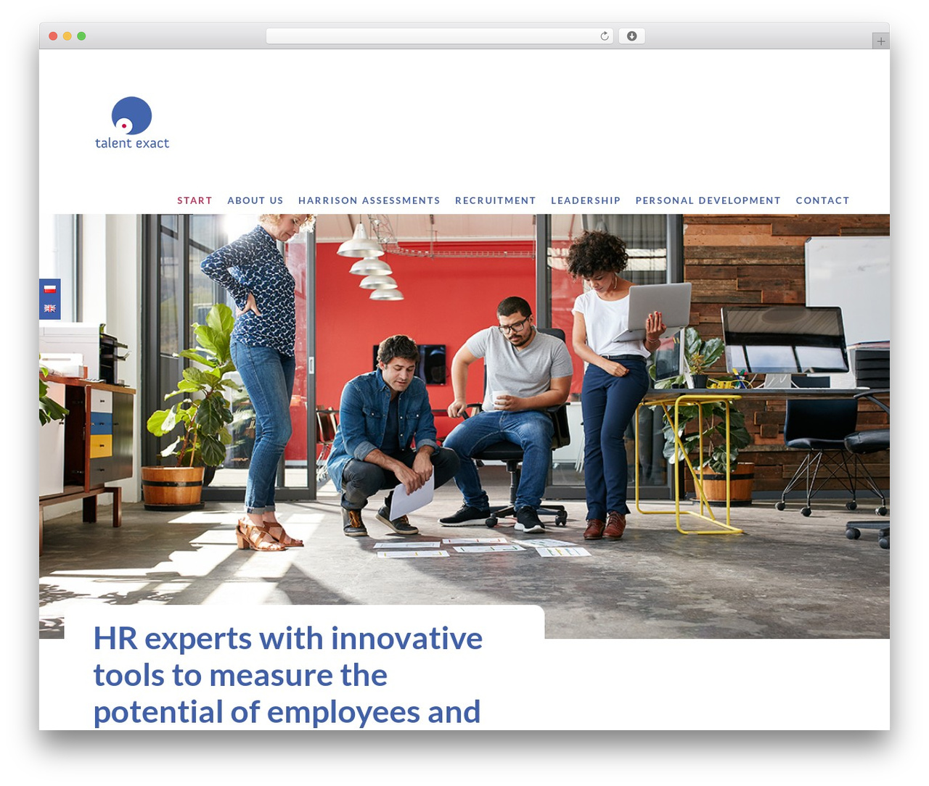Go to the ABOUT US page
This screenshot has width=929, height=786.
click(x=255, y=201)
